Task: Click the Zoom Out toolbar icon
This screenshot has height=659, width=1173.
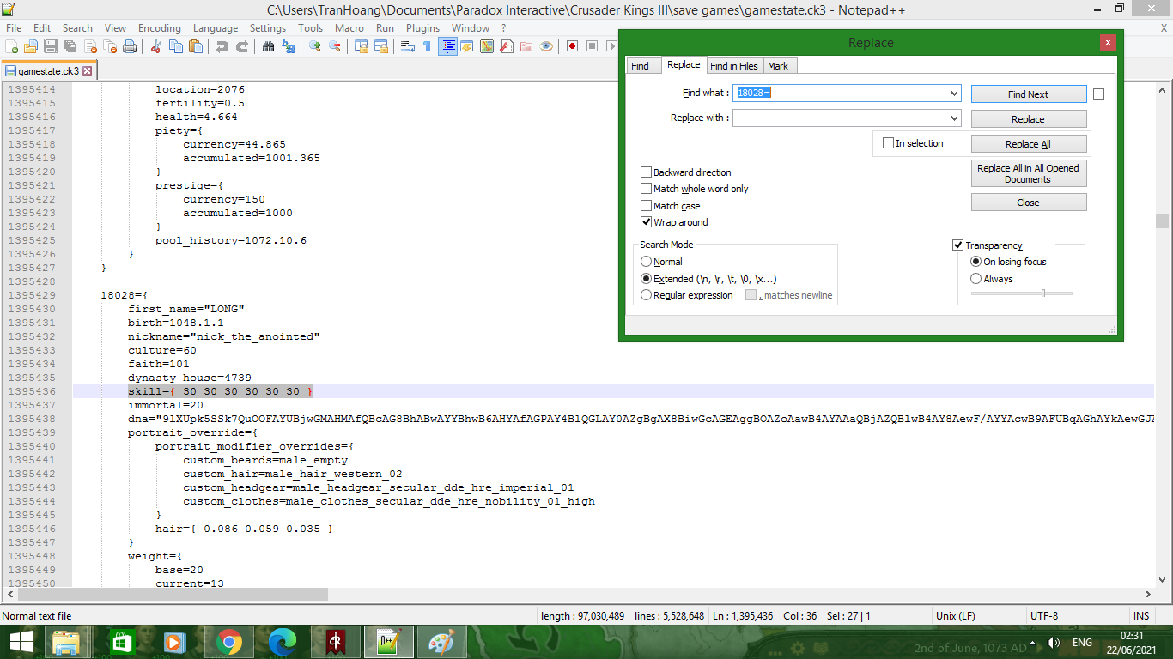Action: pyautogui.click(x=335, y=46)
